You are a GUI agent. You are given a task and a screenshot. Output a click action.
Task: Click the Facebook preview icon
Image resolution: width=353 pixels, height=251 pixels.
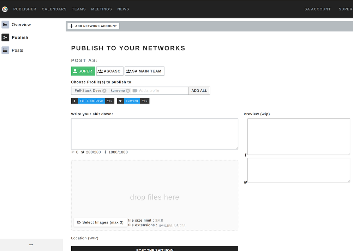tap(245, 155)
